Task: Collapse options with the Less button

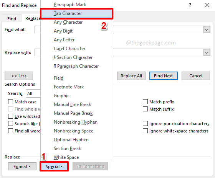Action: click(x=19, y=76)
